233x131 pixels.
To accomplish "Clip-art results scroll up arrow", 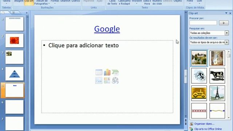I will click(x=229, y=52).
